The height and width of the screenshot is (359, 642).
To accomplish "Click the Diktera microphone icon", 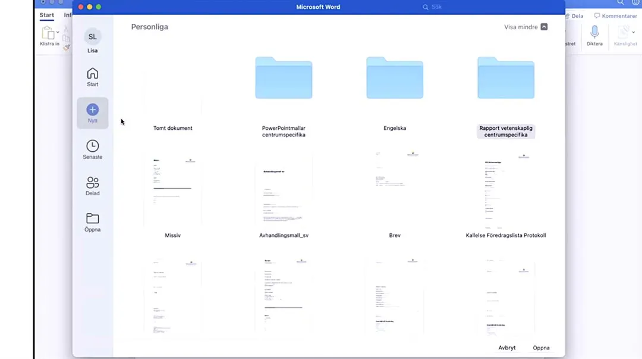I will pyautogui.click(x=594, y=32).
